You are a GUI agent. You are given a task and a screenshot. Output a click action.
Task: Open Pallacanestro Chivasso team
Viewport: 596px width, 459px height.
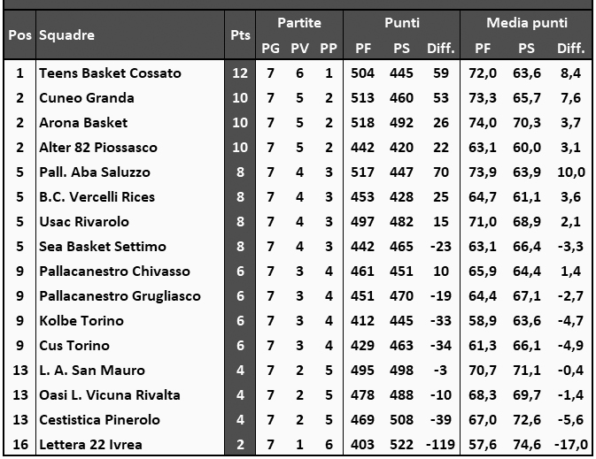coord(113,272)
